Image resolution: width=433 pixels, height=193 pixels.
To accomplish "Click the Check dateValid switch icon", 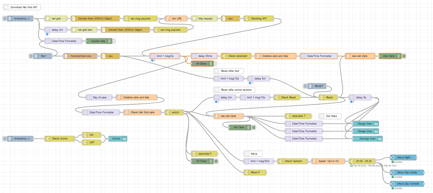I will 224,56.
